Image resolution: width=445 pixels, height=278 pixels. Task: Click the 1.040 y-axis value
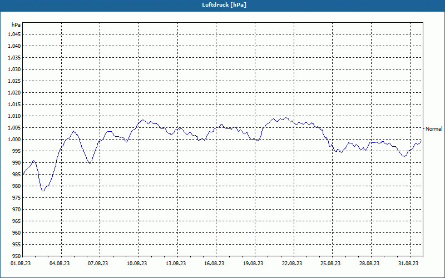[x=14, y=46]
